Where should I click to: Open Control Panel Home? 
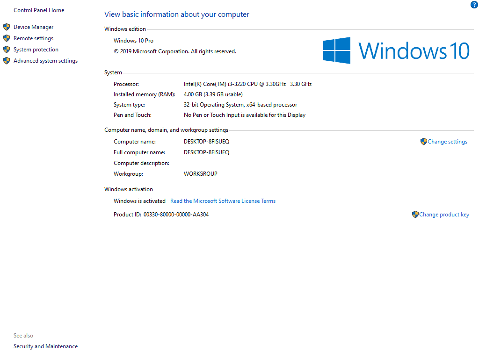click(x=39, y=10)
